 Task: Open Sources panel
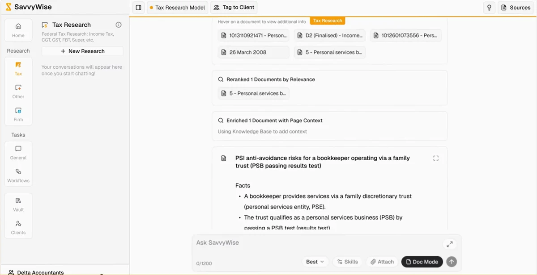(516, 8)
